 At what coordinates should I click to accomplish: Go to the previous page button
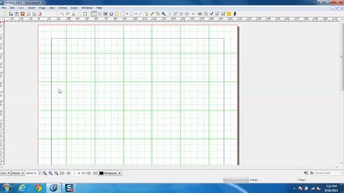pos(68,173)
